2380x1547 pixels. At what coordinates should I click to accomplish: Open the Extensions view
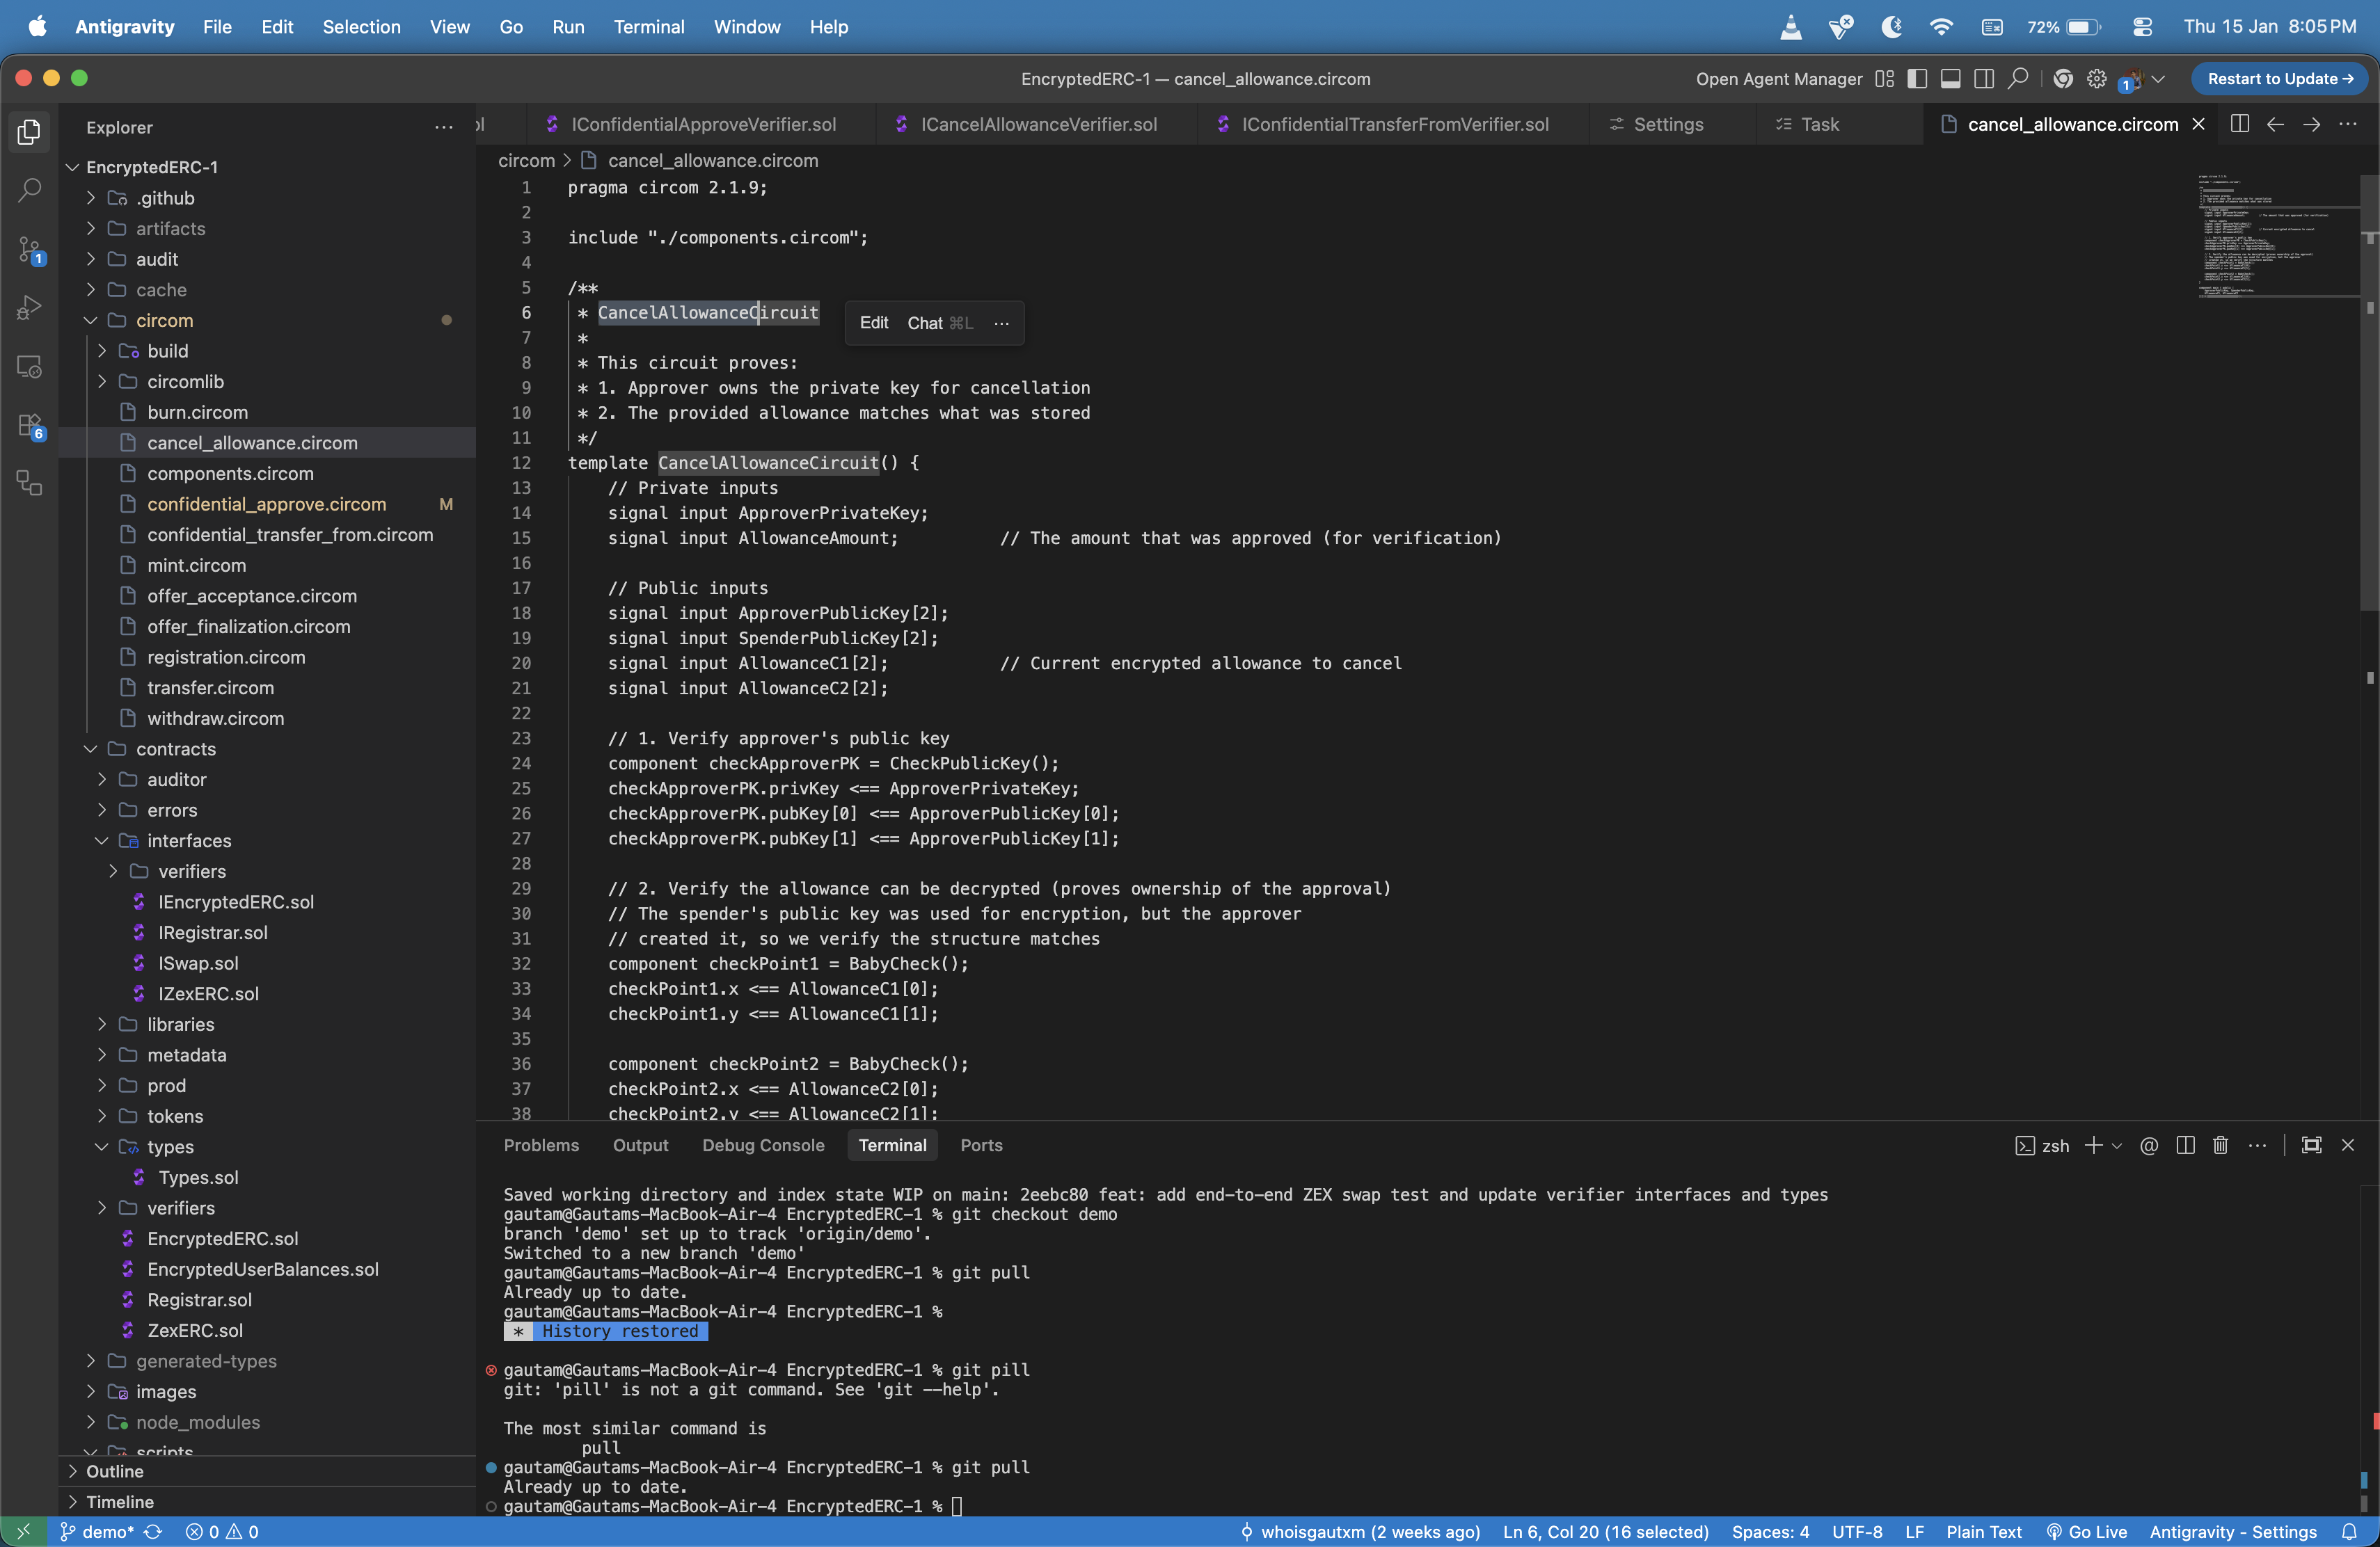29,426
